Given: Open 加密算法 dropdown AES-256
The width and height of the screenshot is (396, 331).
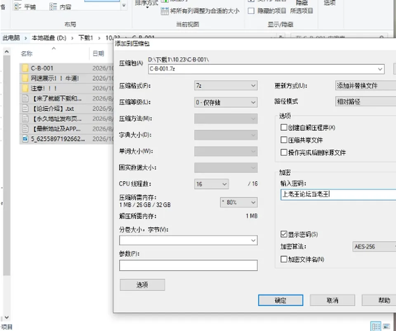Looking at the screenshot, I should click(x=374, y=247).
